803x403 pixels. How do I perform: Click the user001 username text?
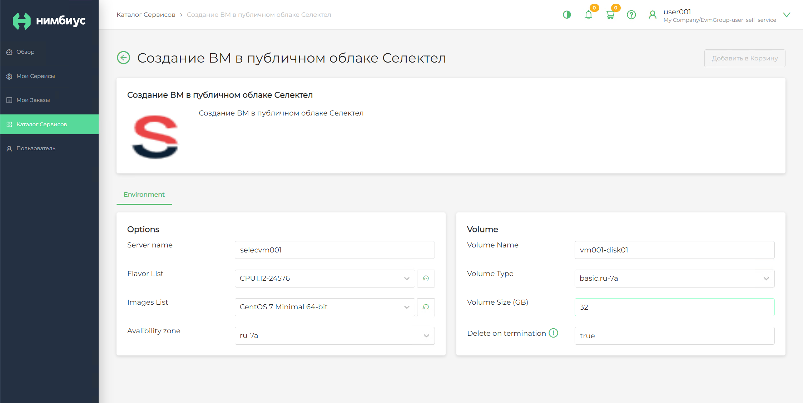coord(677,12)
